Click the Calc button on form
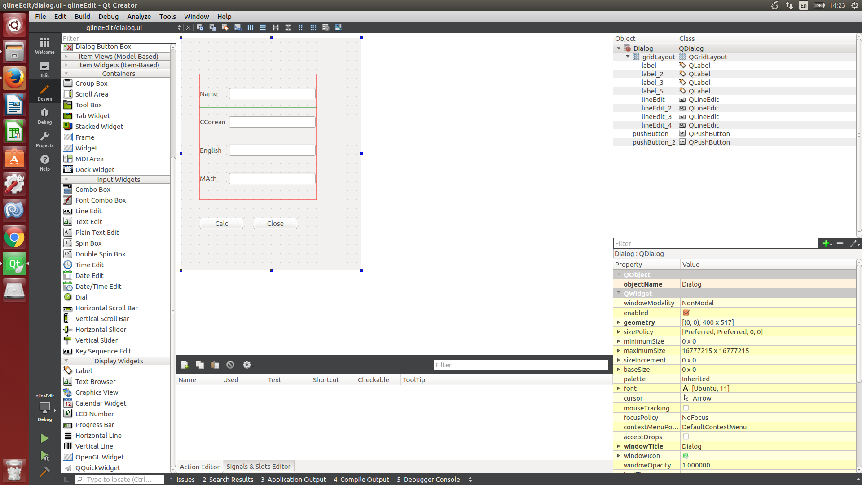 (221, 224)
